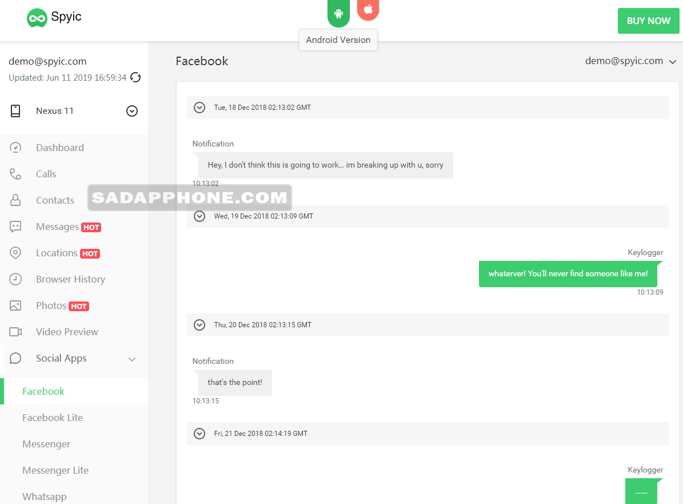Click the Video Preview camera icon
The height and width of the screenshot is (504, 683).
point(15,331)
